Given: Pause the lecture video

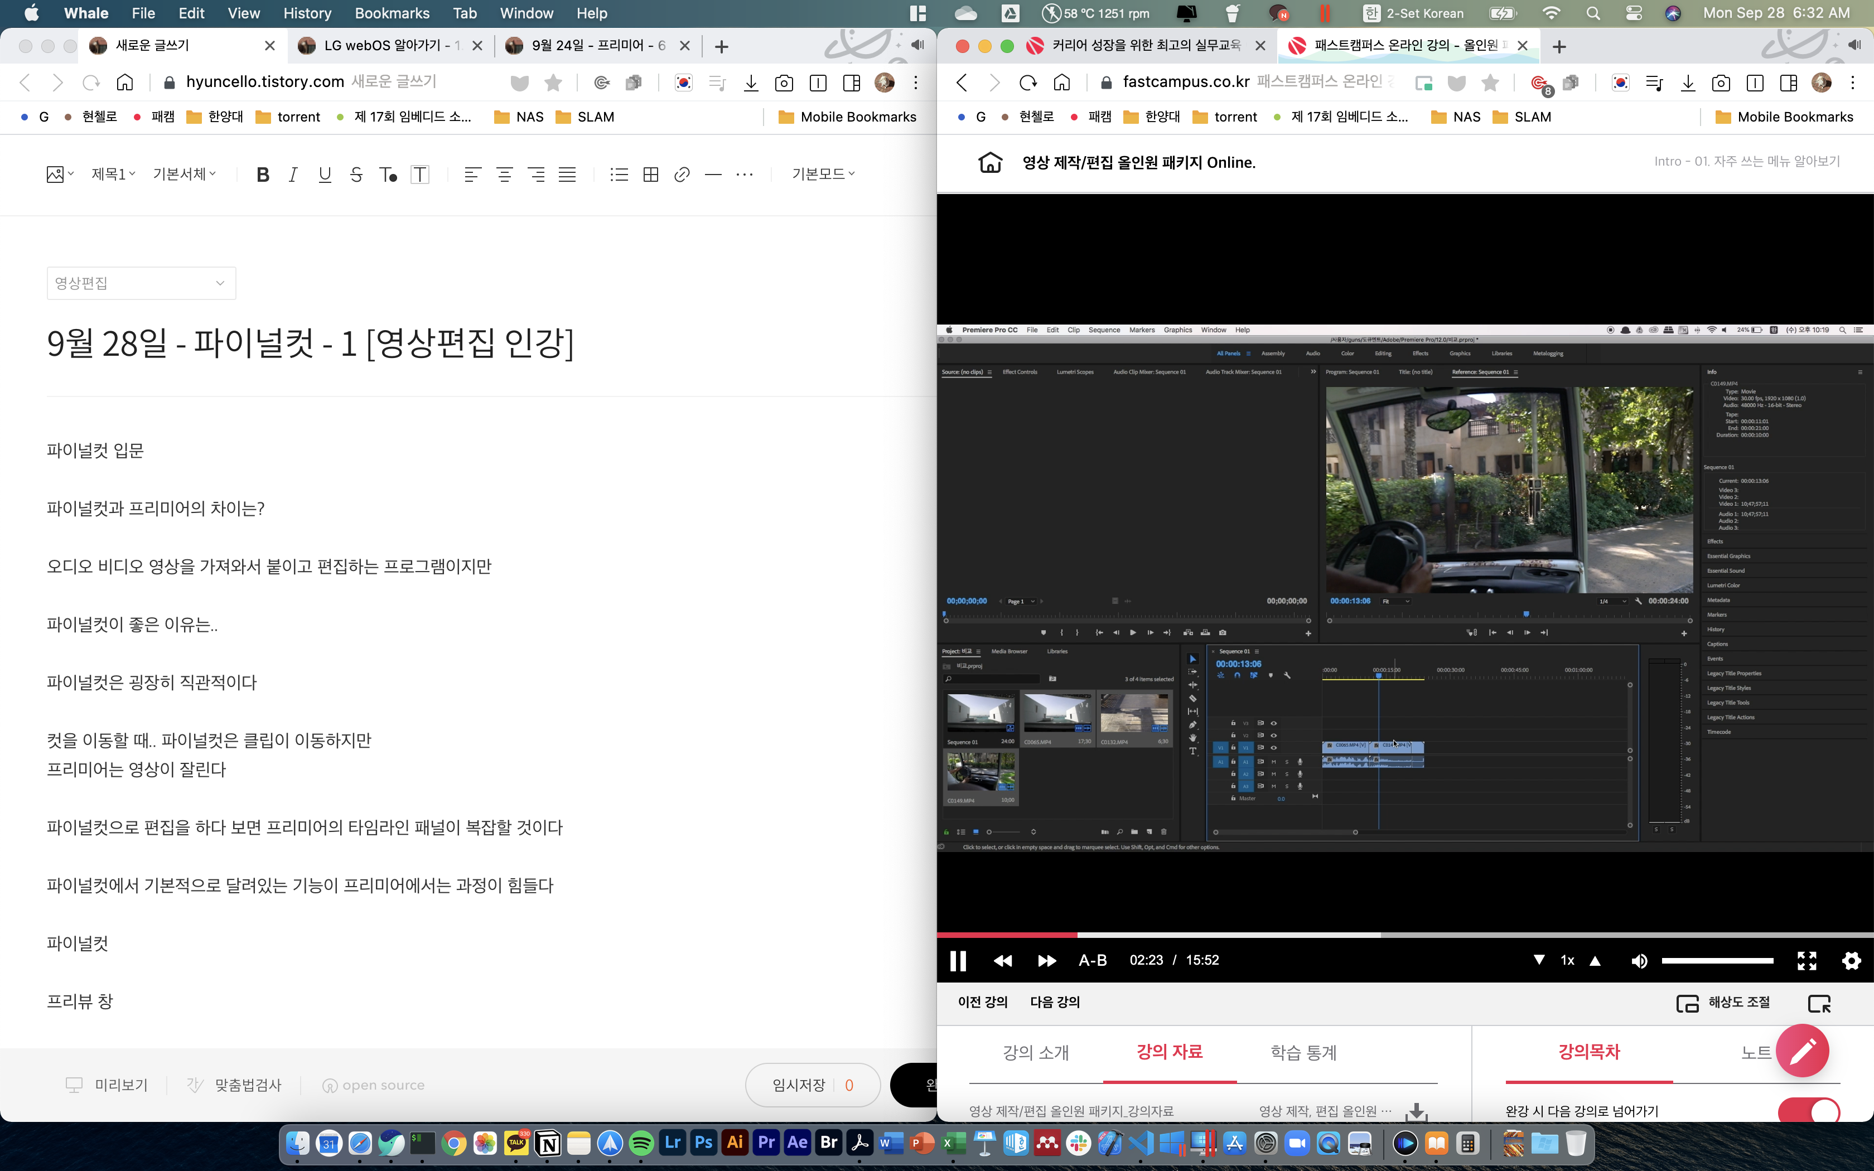Looking at the screenshot, I should point(958,960).
